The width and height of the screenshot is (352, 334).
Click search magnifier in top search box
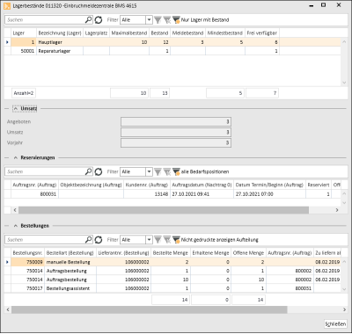88,19
